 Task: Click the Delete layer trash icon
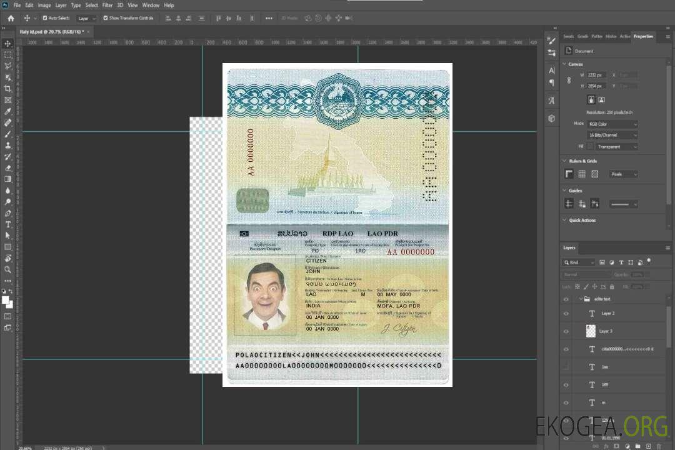pyautogui.click(x=659, y=446)
